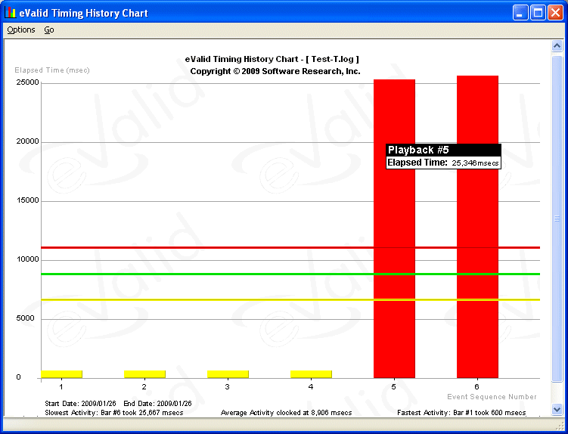Click the Fastest Activity summary text

(461, 413)
